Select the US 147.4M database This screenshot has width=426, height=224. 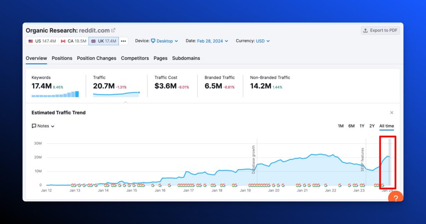[42, 41]
